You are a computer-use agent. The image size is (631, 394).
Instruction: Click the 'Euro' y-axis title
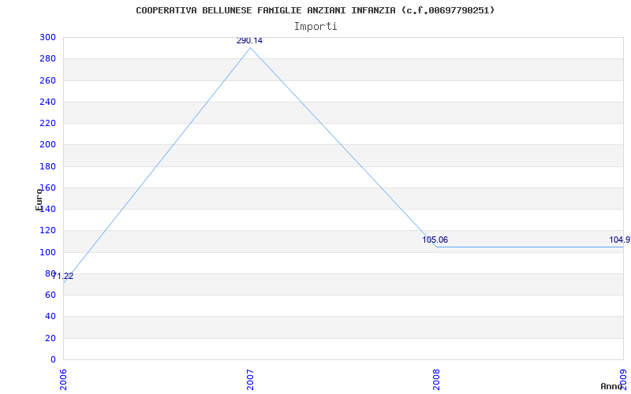coord(39,199)
